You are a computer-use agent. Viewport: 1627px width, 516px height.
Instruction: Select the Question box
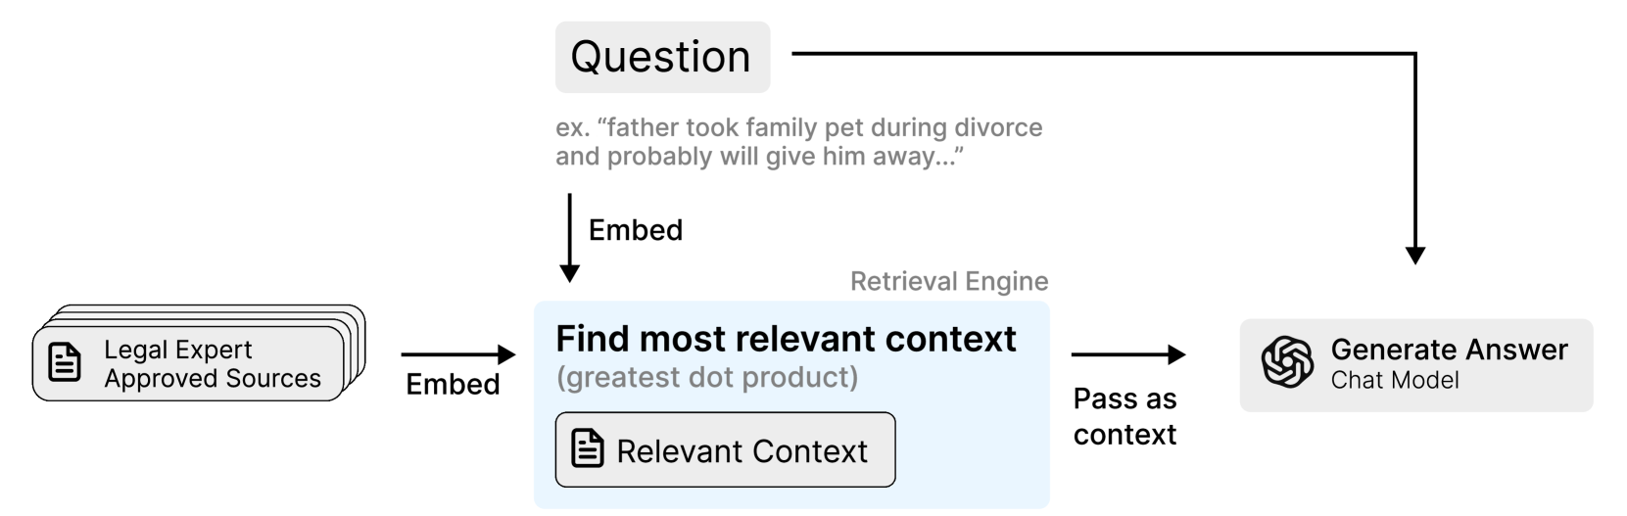[x=662, y=57]
